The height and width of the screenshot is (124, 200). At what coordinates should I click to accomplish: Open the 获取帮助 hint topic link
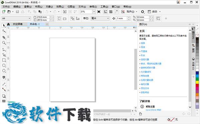click(x=145, y=92)
